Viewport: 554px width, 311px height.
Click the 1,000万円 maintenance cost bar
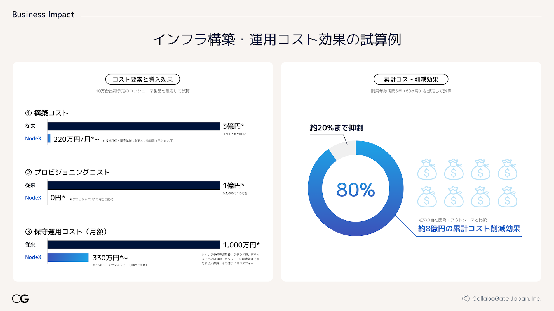pos(134,245)
